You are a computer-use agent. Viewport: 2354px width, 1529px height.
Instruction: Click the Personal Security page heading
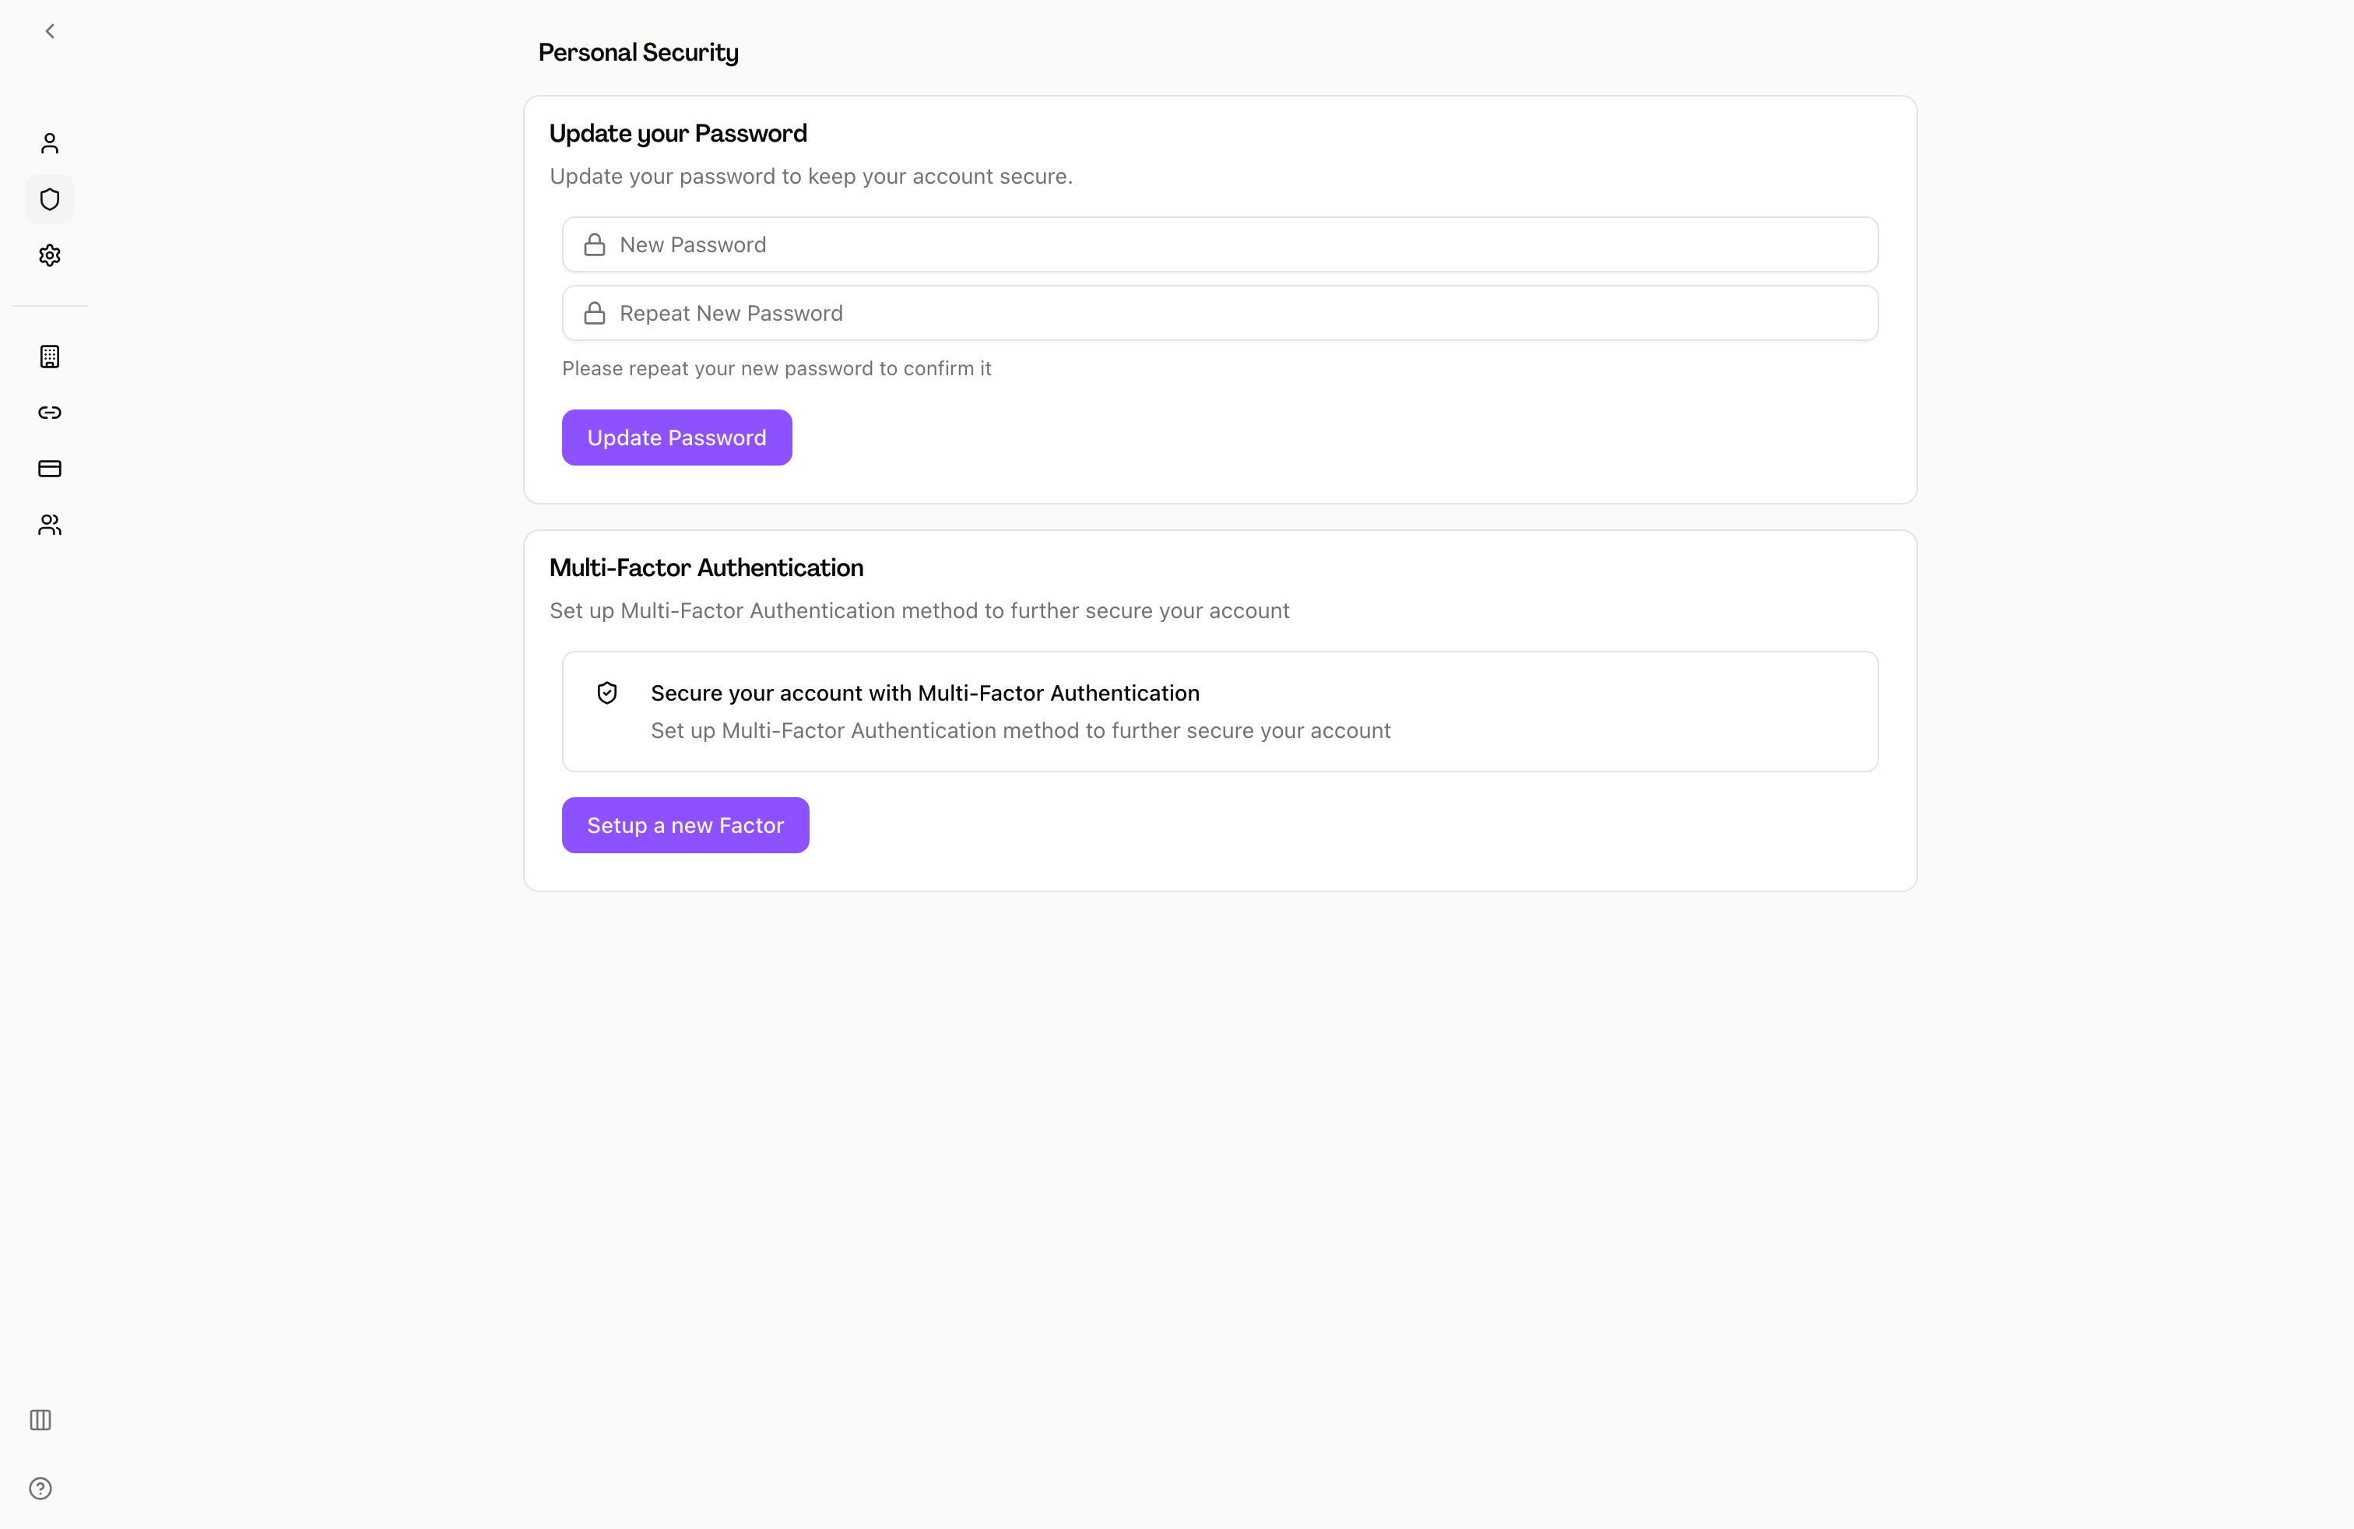coord(638,52)
